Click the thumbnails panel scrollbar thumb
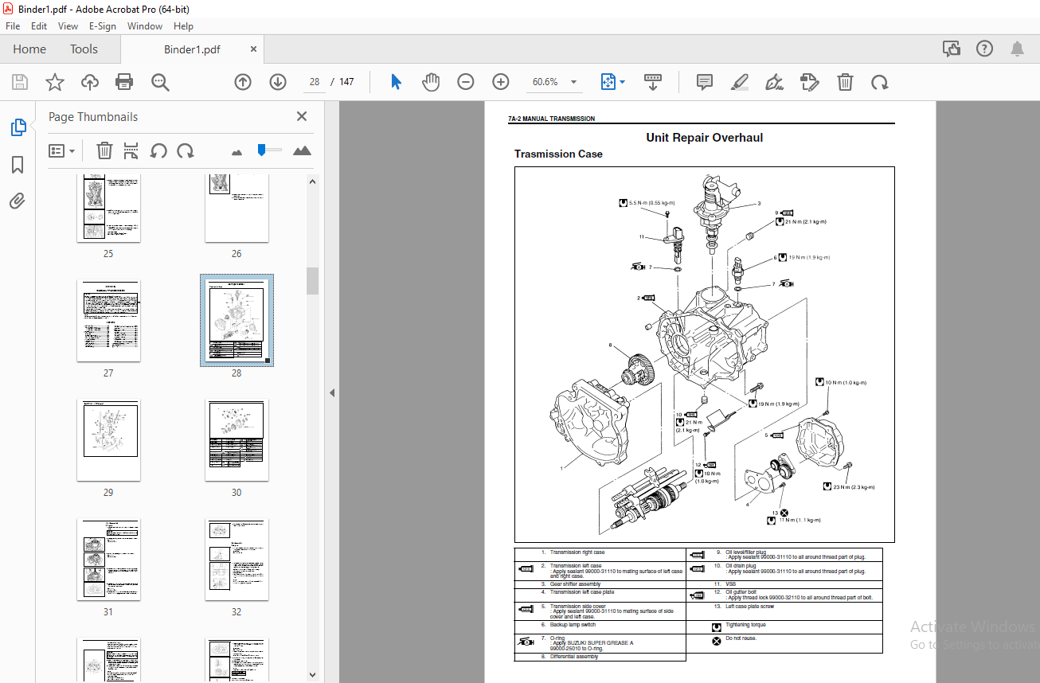This screenshot has width=1040, height=683. pyautogui.click(x=313, y=280)
